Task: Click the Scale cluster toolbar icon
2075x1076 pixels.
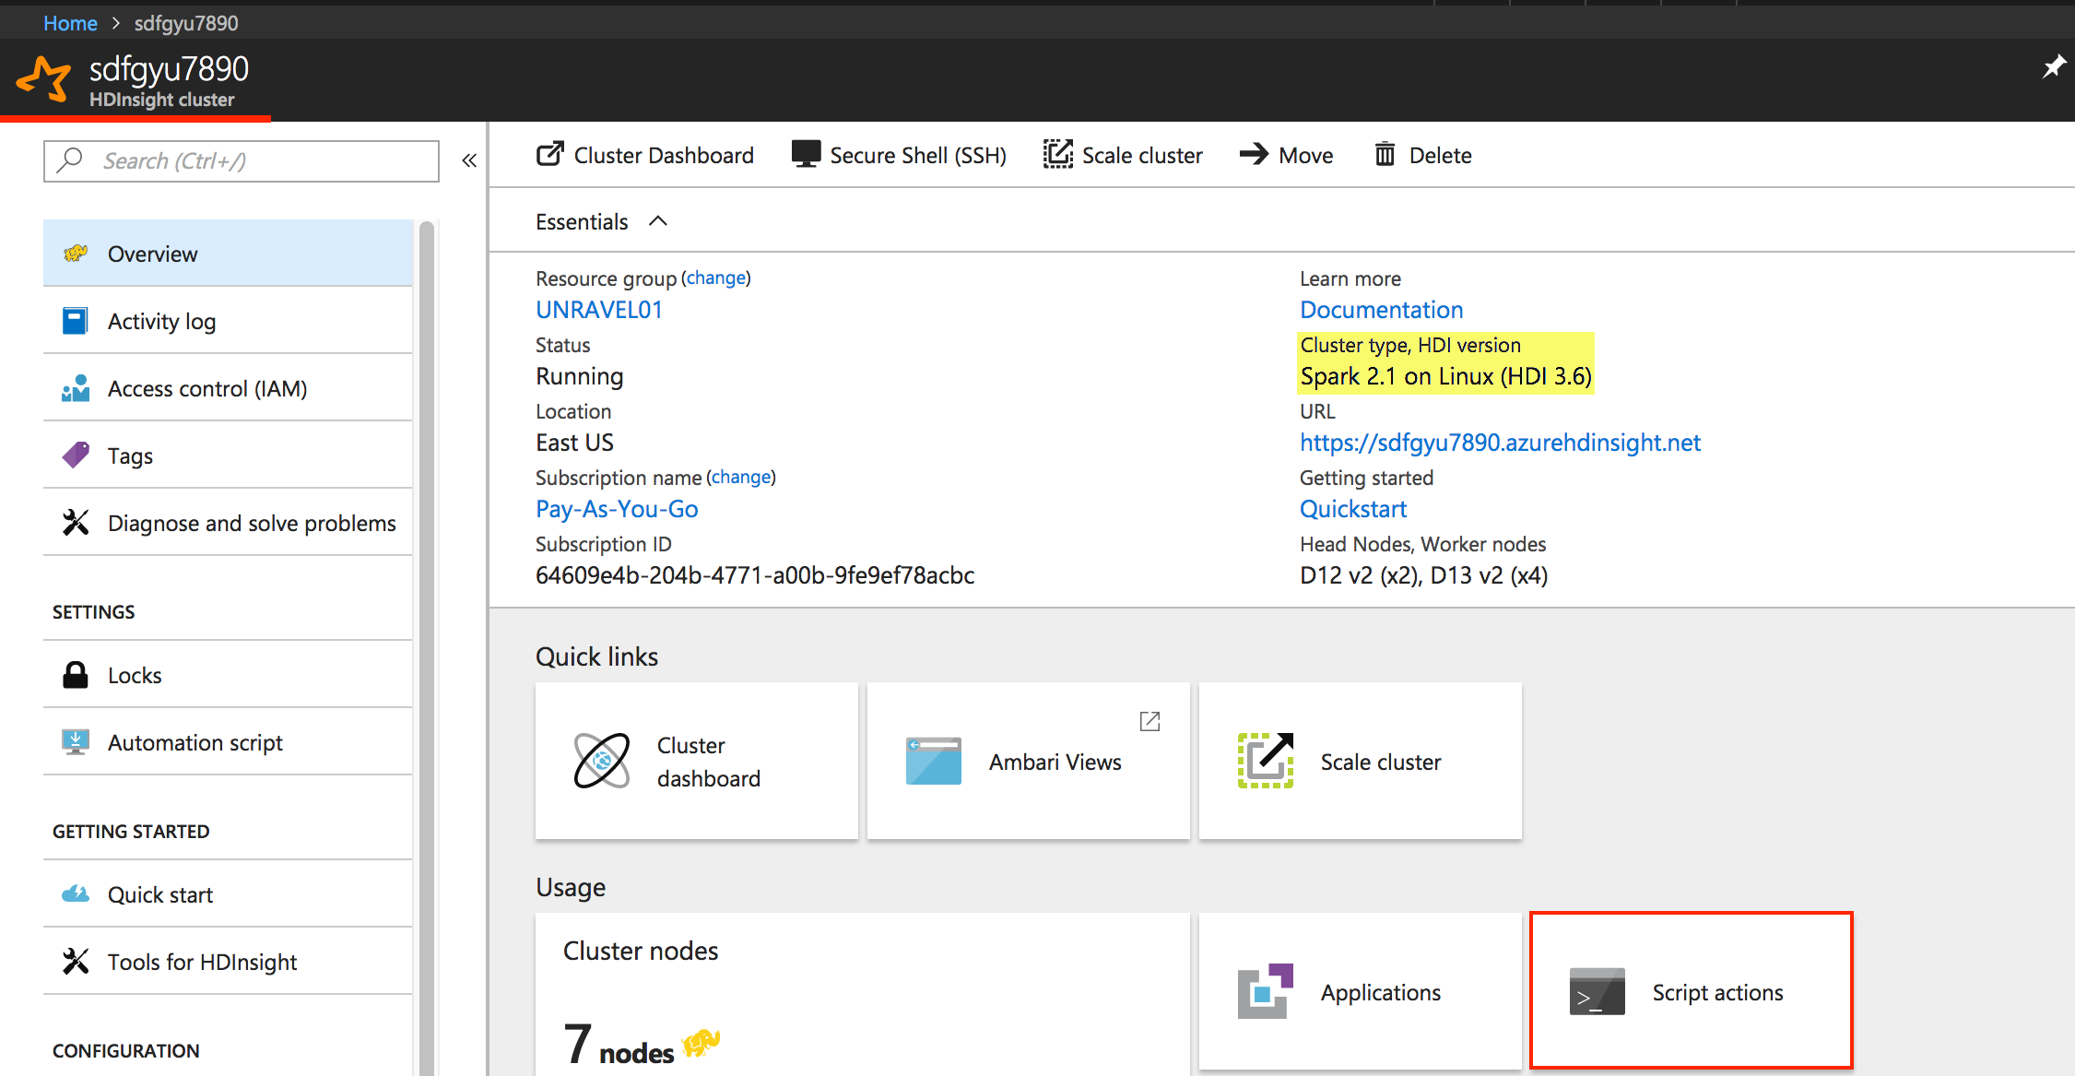Action: [x=1058, y=154]
